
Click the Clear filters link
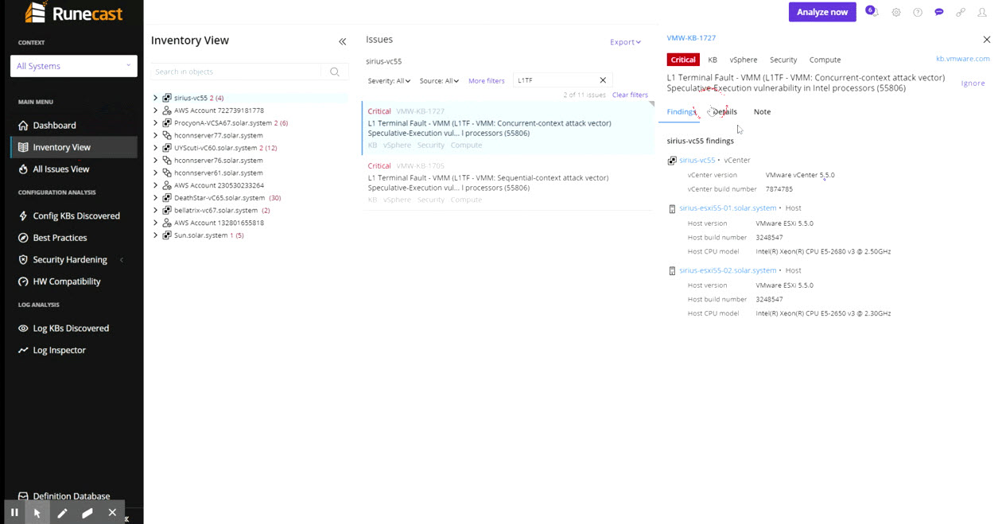[630, 95]
